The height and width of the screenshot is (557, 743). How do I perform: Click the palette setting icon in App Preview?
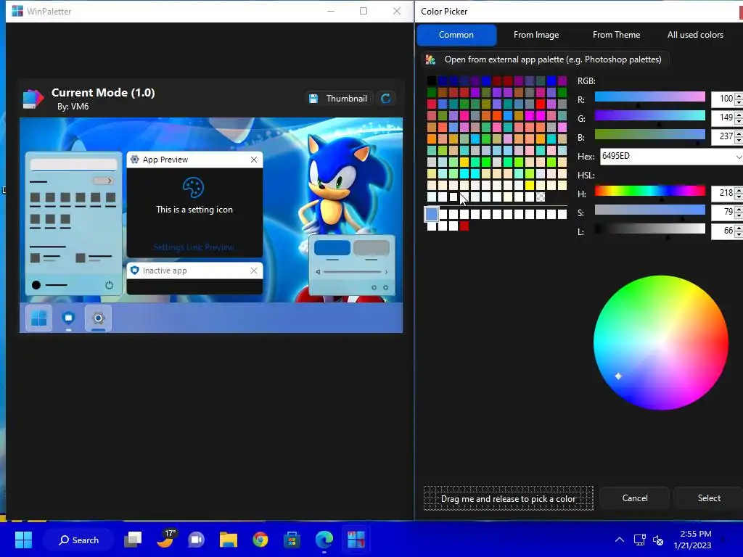(193, 188)
